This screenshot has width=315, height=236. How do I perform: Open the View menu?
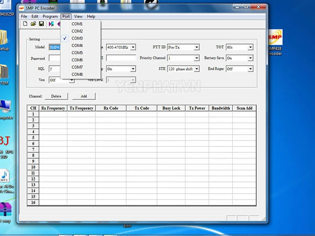click(x=78, y=16)
